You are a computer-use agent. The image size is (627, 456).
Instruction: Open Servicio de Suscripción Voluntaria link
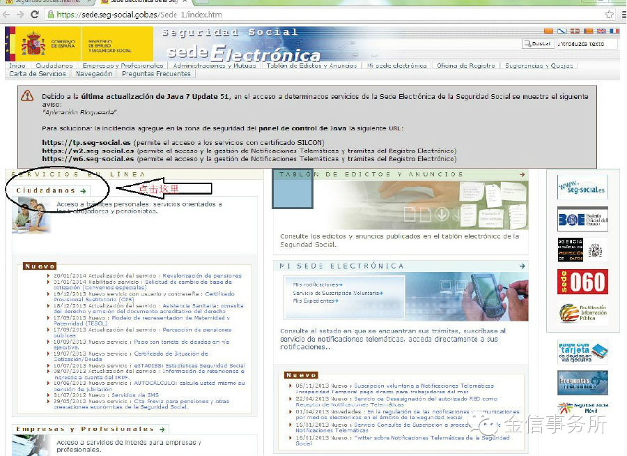pos(338,293)
